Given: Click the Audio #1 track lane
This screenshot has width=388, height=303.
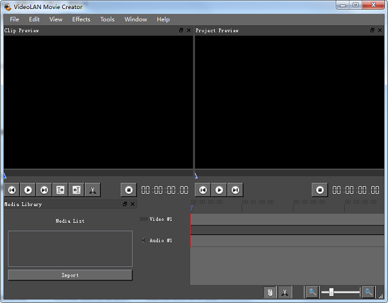Looking at the screenshot, I should pos(287,241).
